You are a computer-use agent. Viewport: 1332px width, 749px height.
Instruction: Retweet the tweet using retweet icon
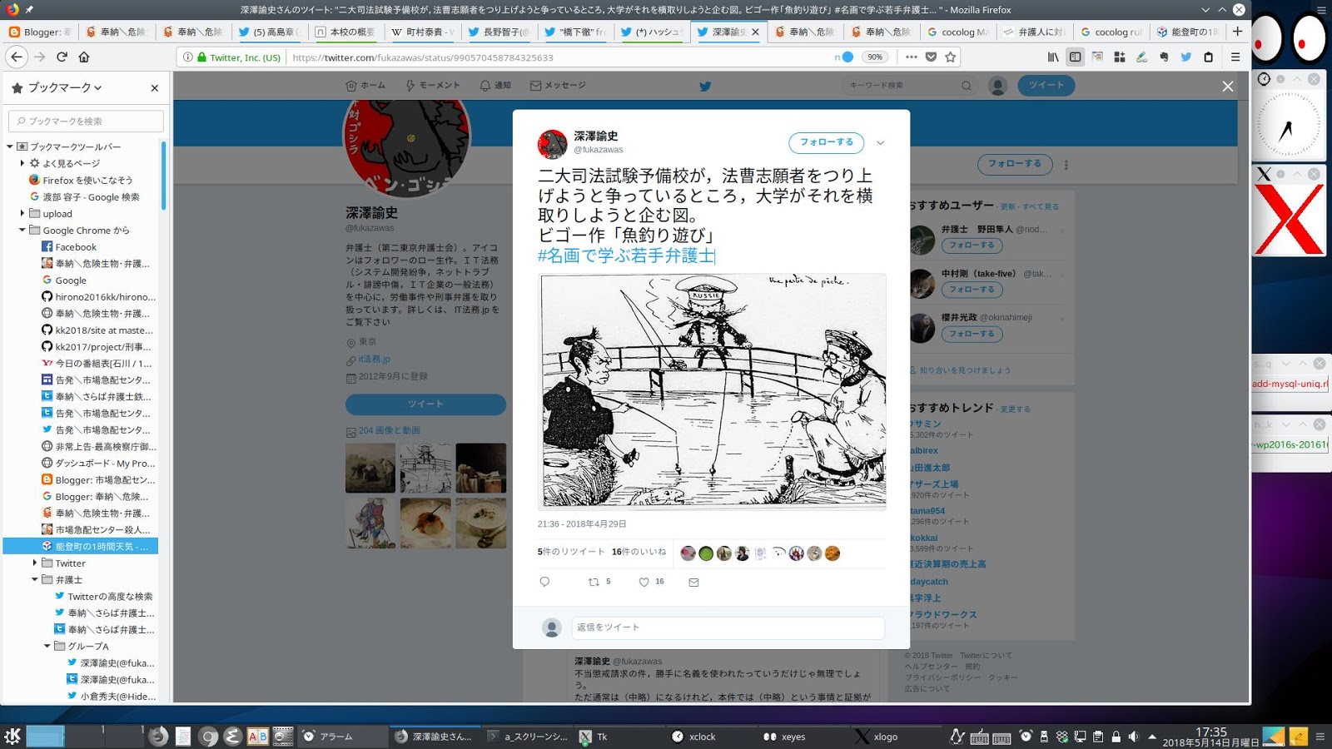click(x=594, y=582)
